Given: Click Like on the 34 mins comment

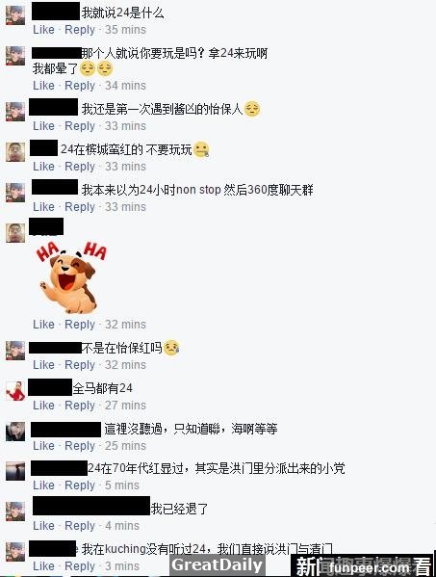Looking at the screenshot, I should [43, 86].
